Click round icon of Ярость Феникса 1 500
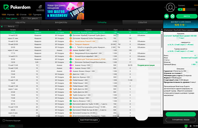This screenshot has height=128, width=198. [x=71, y=101]
